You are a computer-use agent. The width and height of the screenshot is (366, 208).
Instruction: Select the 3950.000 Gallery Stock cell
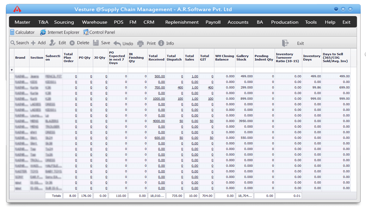coord(245,121)
